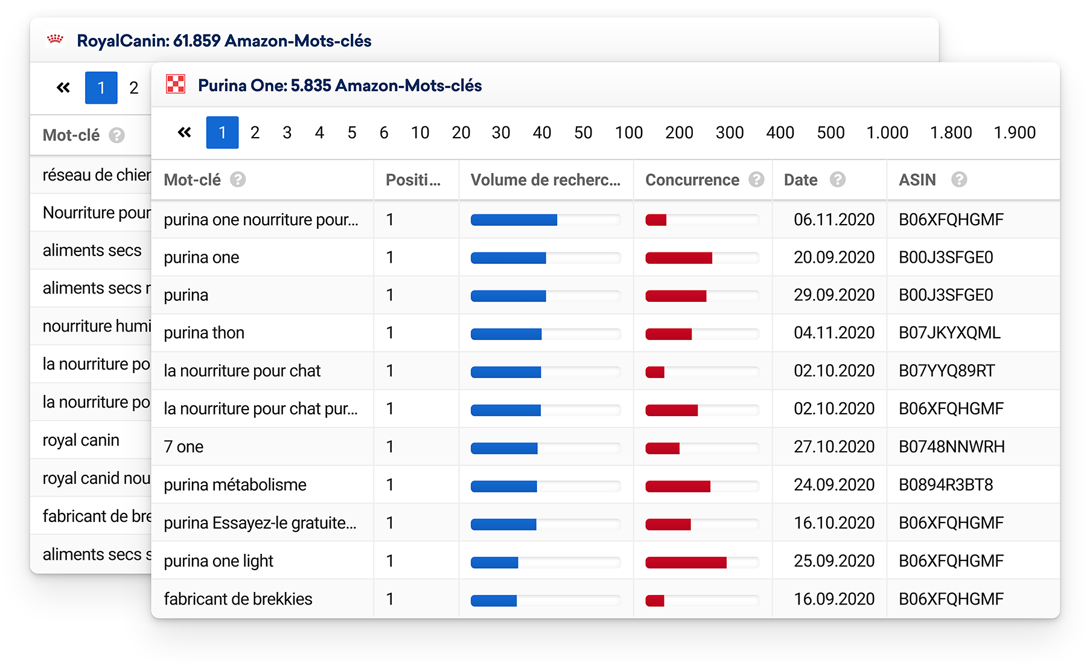This screenshot has width=1090, height=662.
Task: Jump to page 1.000 in Purina One pagination
Action: pyautogui.click(x=887, y=132)
